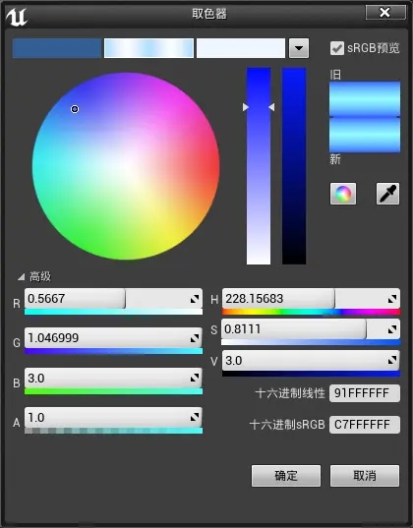Click spinner arrow icon in G field
The height and width of the screenshot is (528, 413).
pos(195,338)
